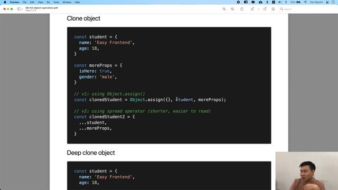Click the user name in menu bar

coord(316,2)
